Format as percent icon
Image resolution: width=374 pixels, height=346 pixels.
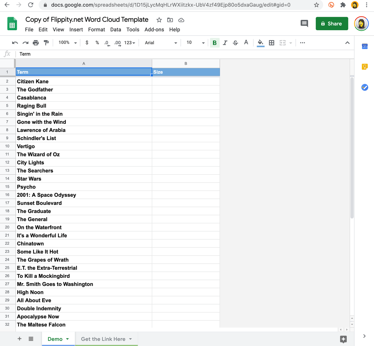pos(97,43)
